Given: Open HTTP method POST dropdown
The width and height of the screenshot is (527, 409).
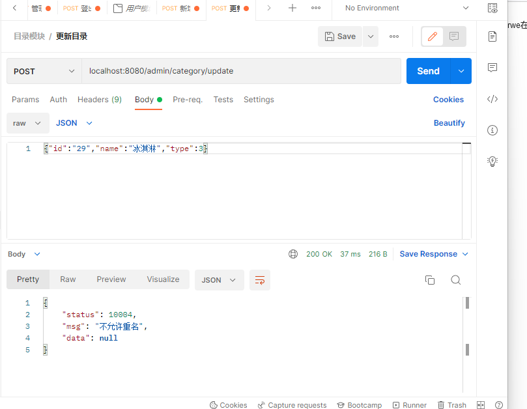Looking at the screenshot, I should tap(44, 71).
